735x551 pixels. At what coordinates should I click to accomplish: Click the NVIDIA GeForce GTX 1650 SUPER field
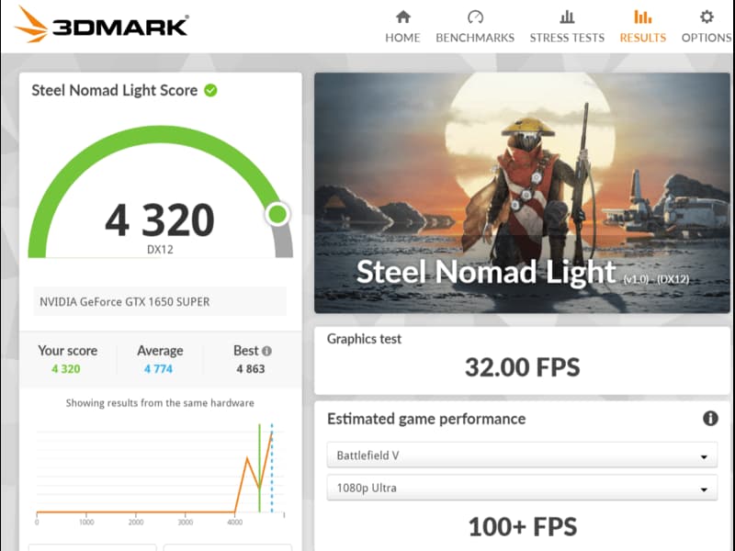(160, 301)
